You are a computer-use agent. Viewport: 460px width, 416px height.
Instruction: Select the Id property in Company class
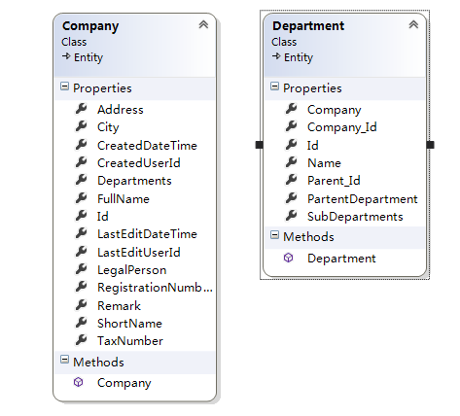point(103,217)
